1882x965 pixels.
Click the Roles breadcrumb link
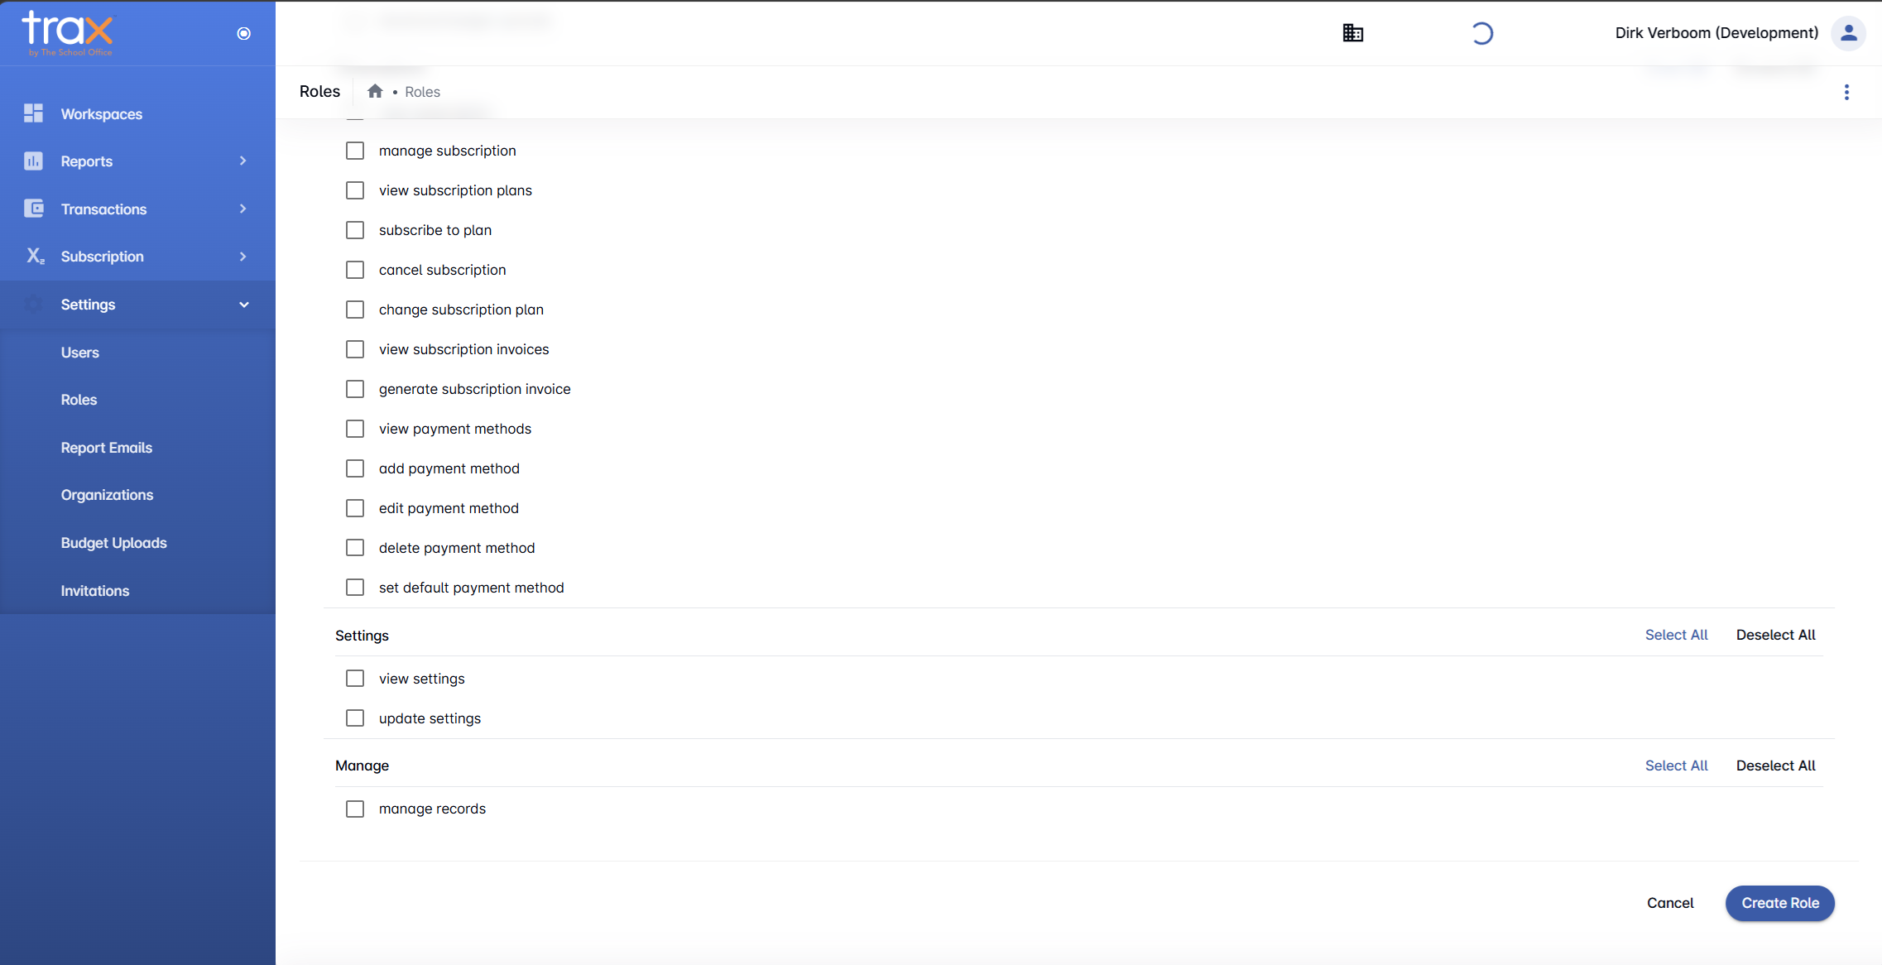coord(422,92)
